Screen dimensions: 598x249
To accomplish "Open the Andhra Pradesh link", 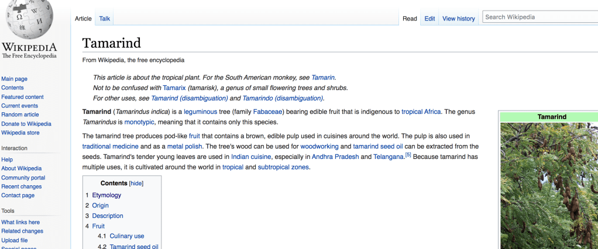I will [x=335, y=157].
